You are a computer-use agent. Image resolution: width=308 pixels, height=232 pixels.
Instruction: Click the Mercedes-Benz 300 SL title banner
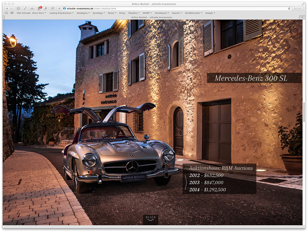tap(254, 78)
